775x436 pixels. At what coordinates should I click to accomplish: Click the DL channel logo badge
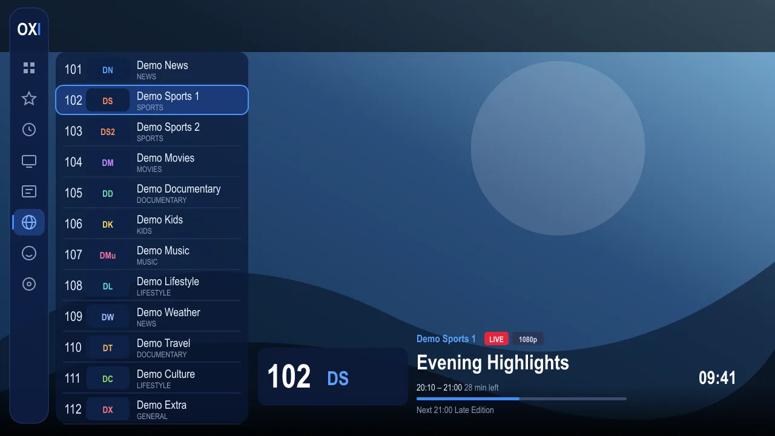108,286
